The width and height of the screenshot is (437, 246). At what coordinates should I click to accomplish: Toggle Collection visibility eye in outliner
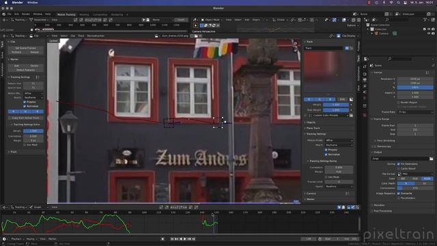[429, 29]
